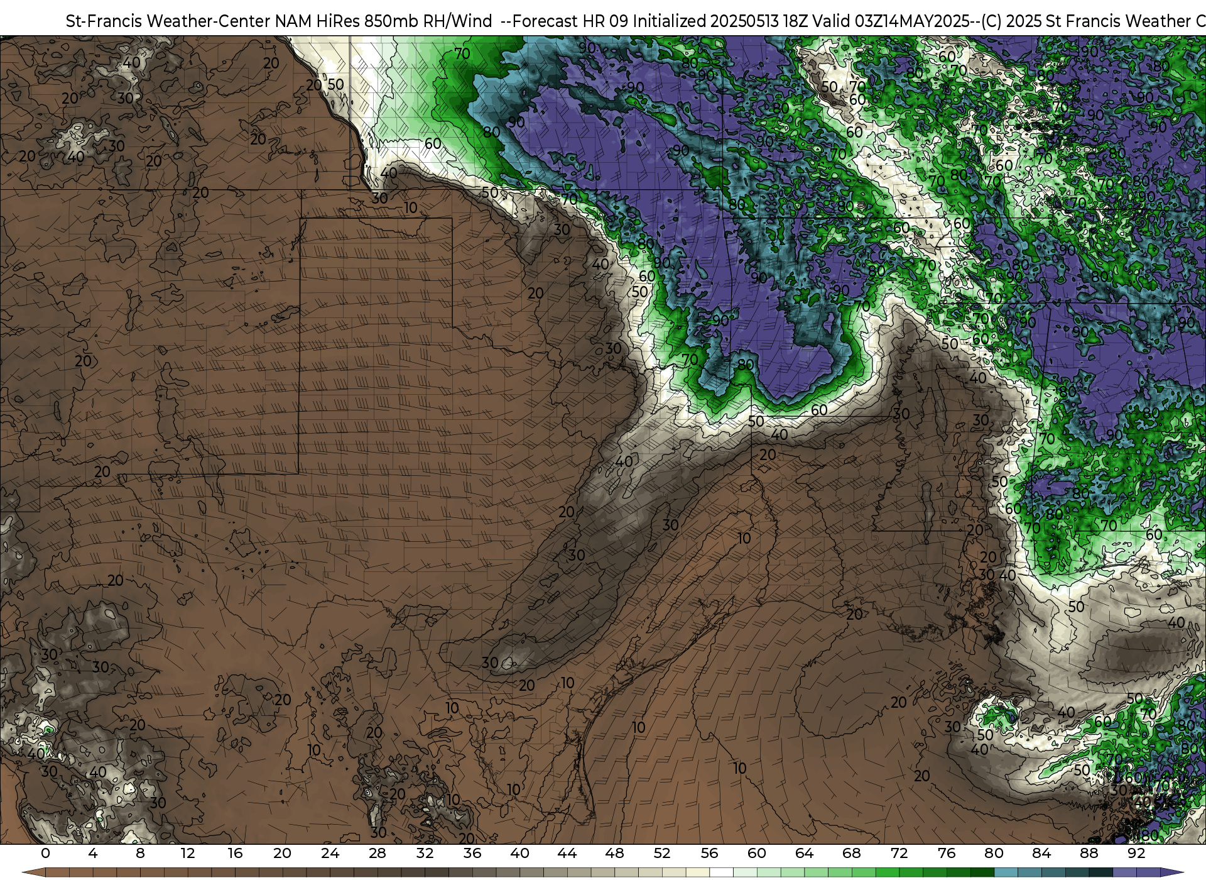Click the '(C) 2025 St Francis Weather' copyright text
Screen dimensions: 1206x880
coord(1086,21)
